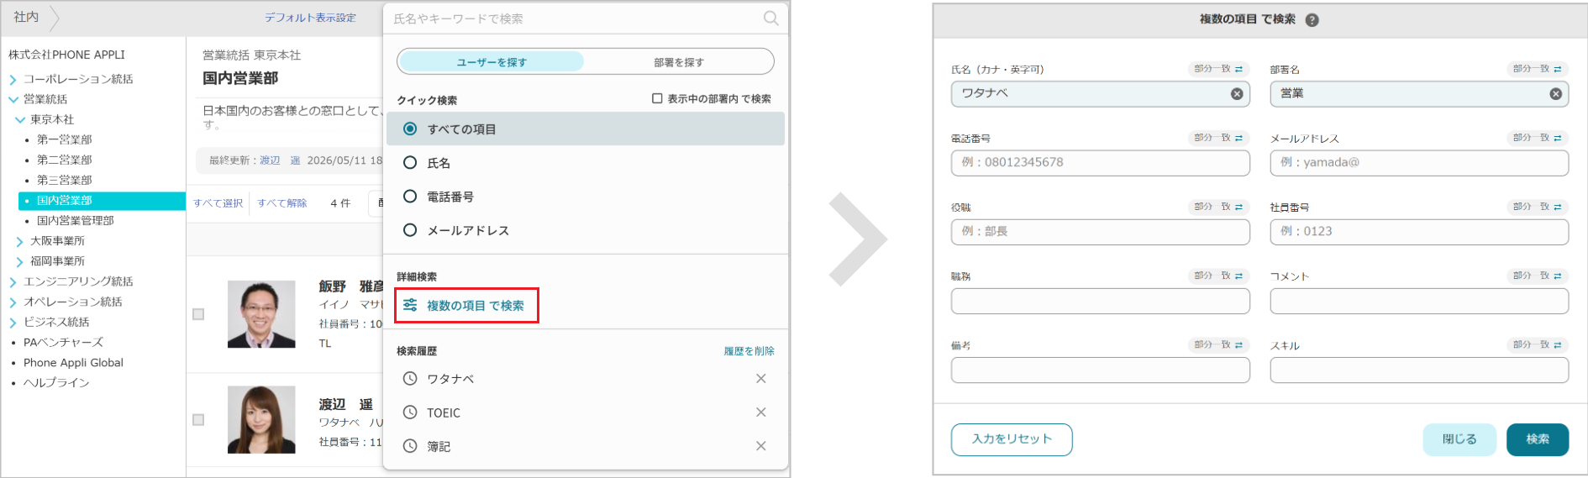Clear the ワタナベ name field
The width and height of the screenshot is (1588, 478).
(1237, 94)
